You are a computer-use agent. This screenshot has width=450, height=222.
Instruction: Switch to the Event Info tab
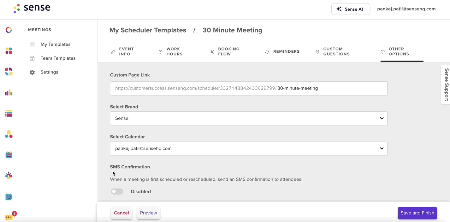pyautogui.click(x=122, y=51)
